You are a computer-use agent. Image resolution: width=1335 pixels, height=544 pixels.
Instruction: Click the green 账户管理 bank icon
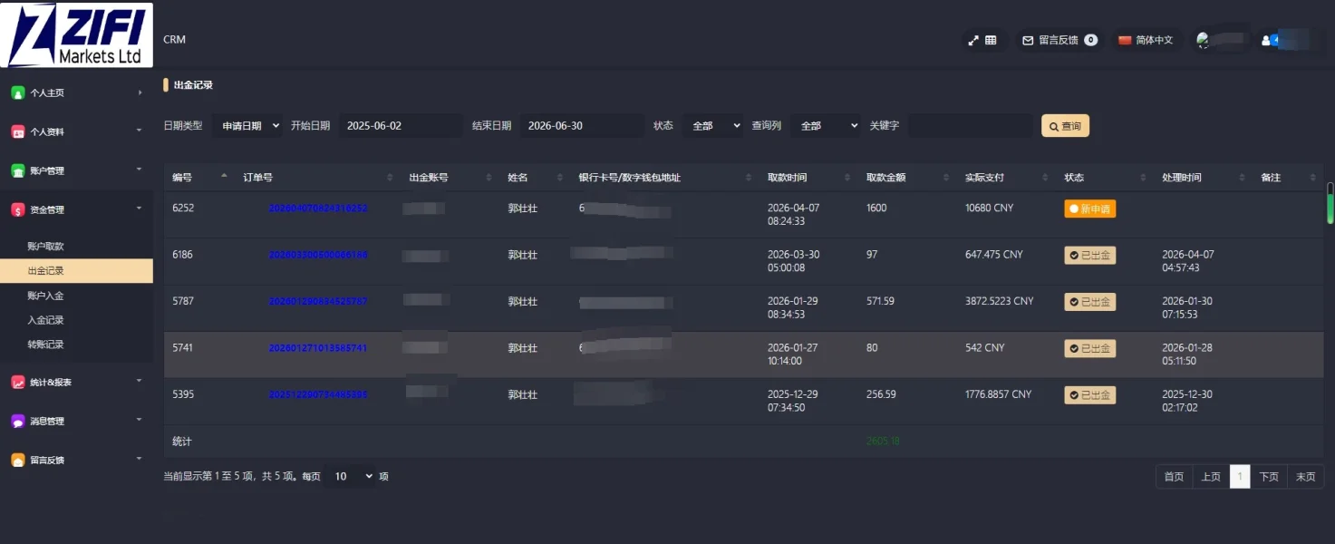(18, 170)
